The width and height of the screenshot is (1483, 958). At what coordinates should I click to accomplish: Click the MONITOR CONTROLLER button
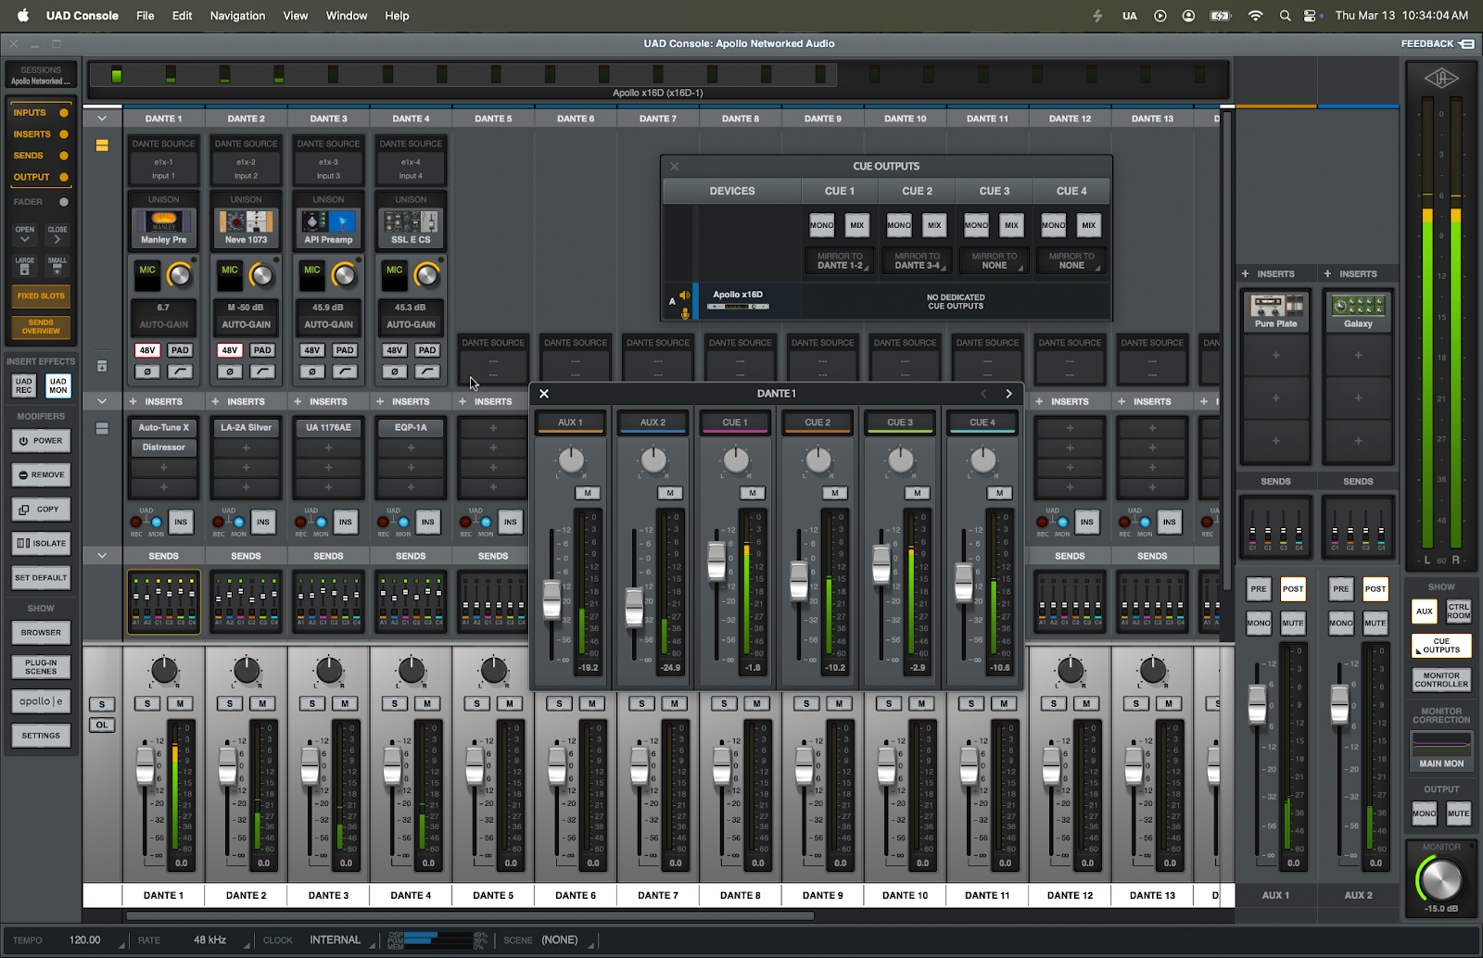coord(1441,680)
